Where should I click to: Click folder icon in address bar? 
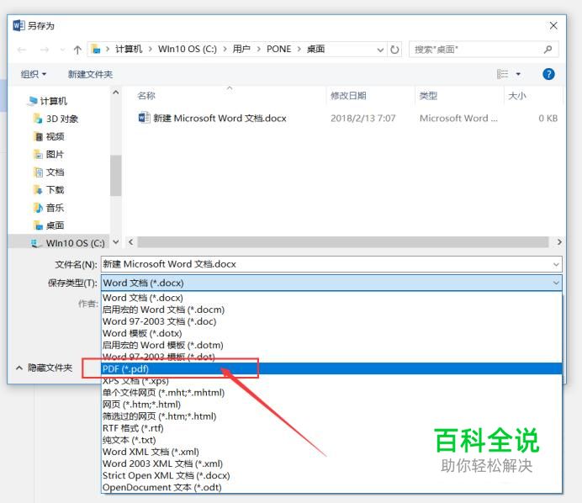point(96,49)
